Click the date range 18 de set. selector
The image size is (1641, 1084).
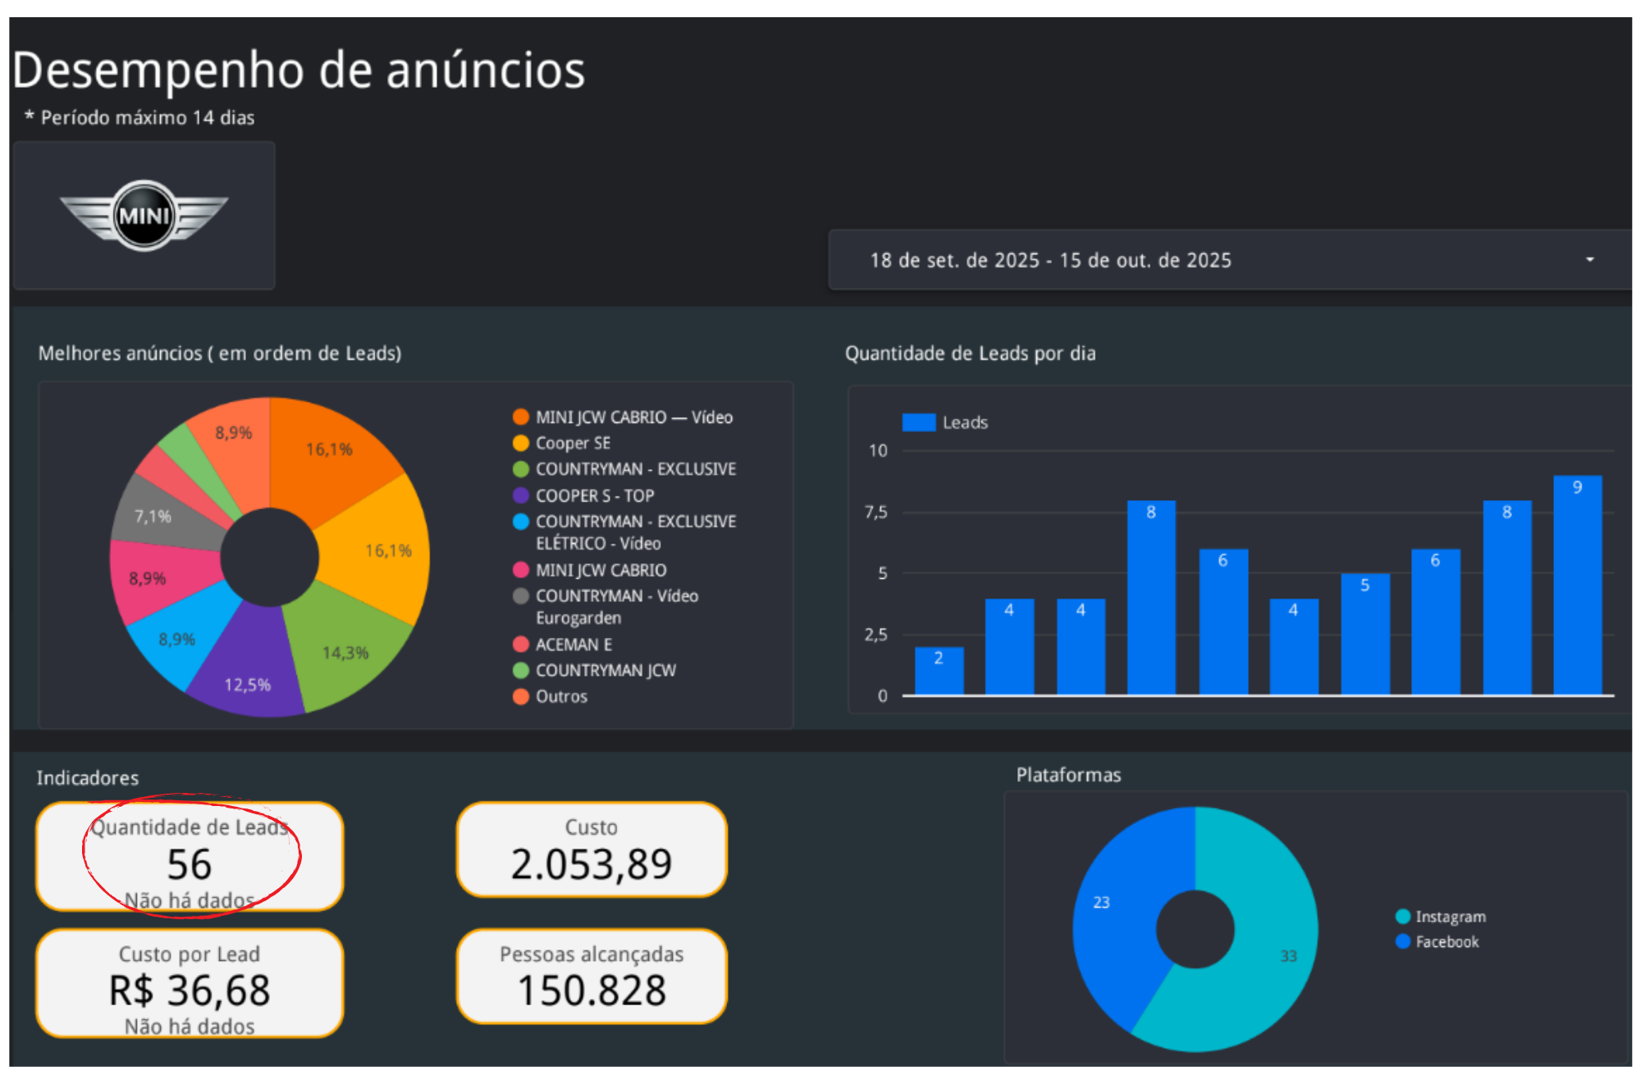coord(1050,260)
